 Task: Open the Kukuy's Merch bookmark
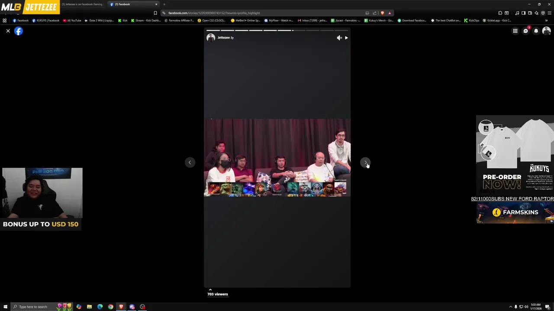379,20
